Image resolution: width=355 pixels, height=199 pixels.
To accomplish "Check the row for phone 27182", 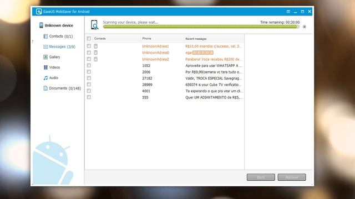I will click(x=89, y=78).
